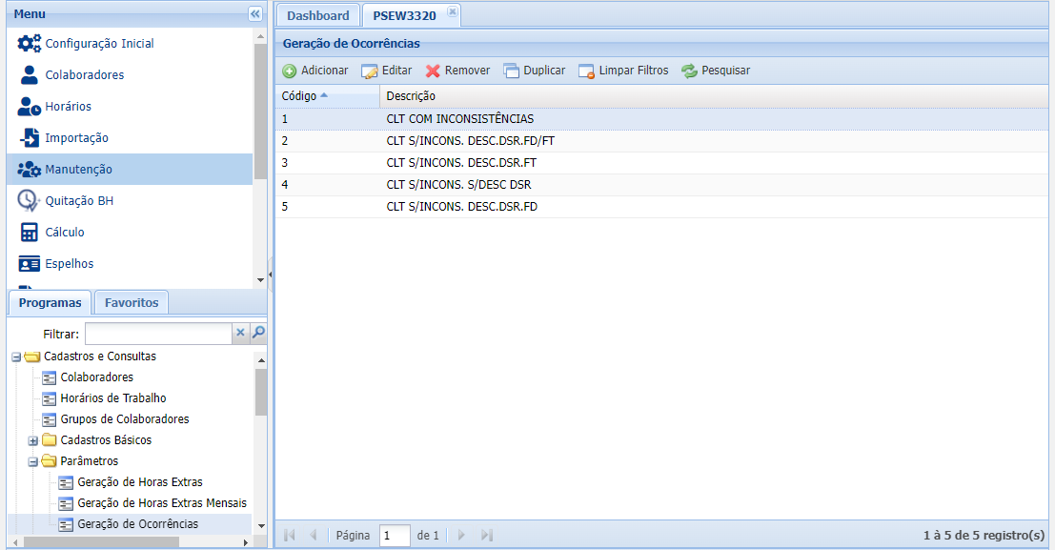The height and width of the screenshot is (550, 1055).
Task: Click the red Remover X icon
Action: (433, 71)
